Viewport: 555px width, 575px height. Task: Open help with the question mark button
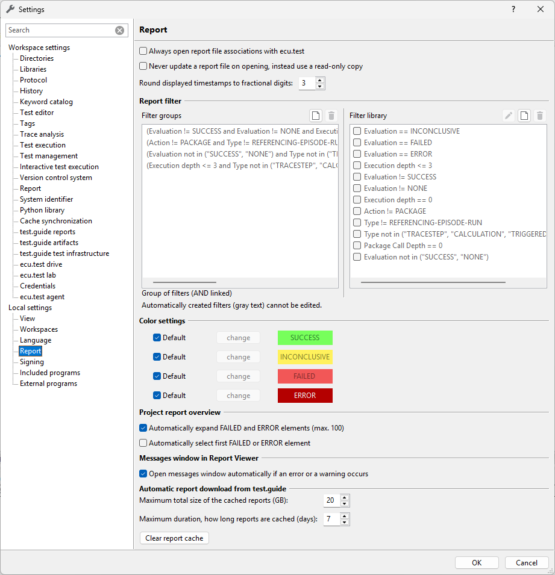coord(513,9)
